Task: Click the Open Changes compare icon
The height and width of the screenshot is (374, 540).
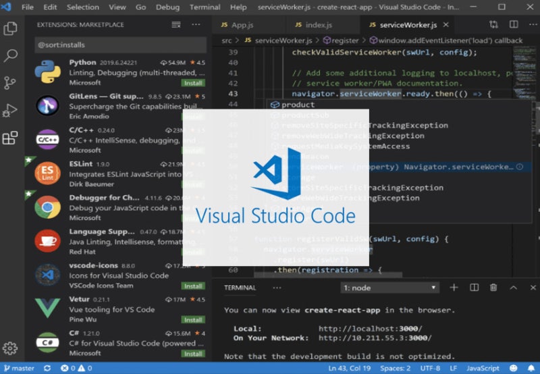Action: tap(493, 24)
